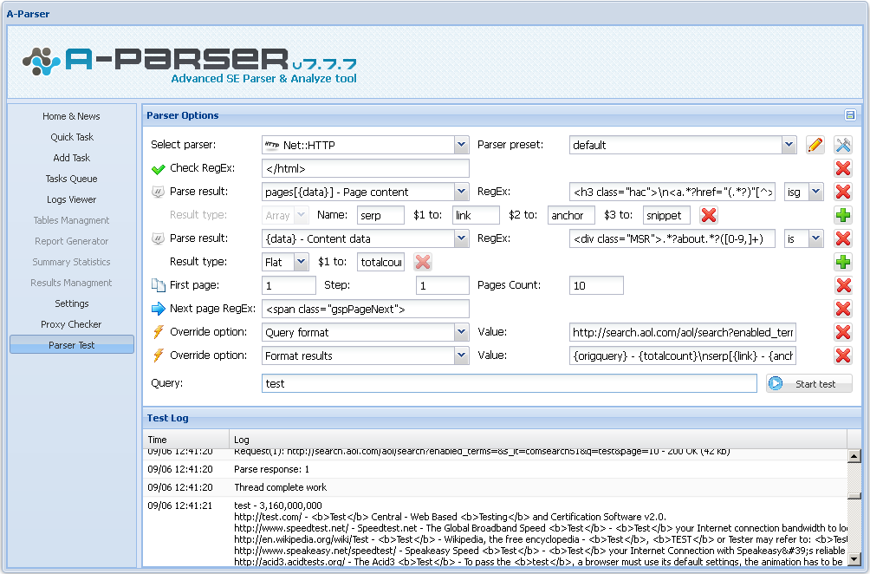Image resolution: width=870 pixels, height=574 pixels.
Task: Delete the Next page RegEx row
Action: [843, 309]
